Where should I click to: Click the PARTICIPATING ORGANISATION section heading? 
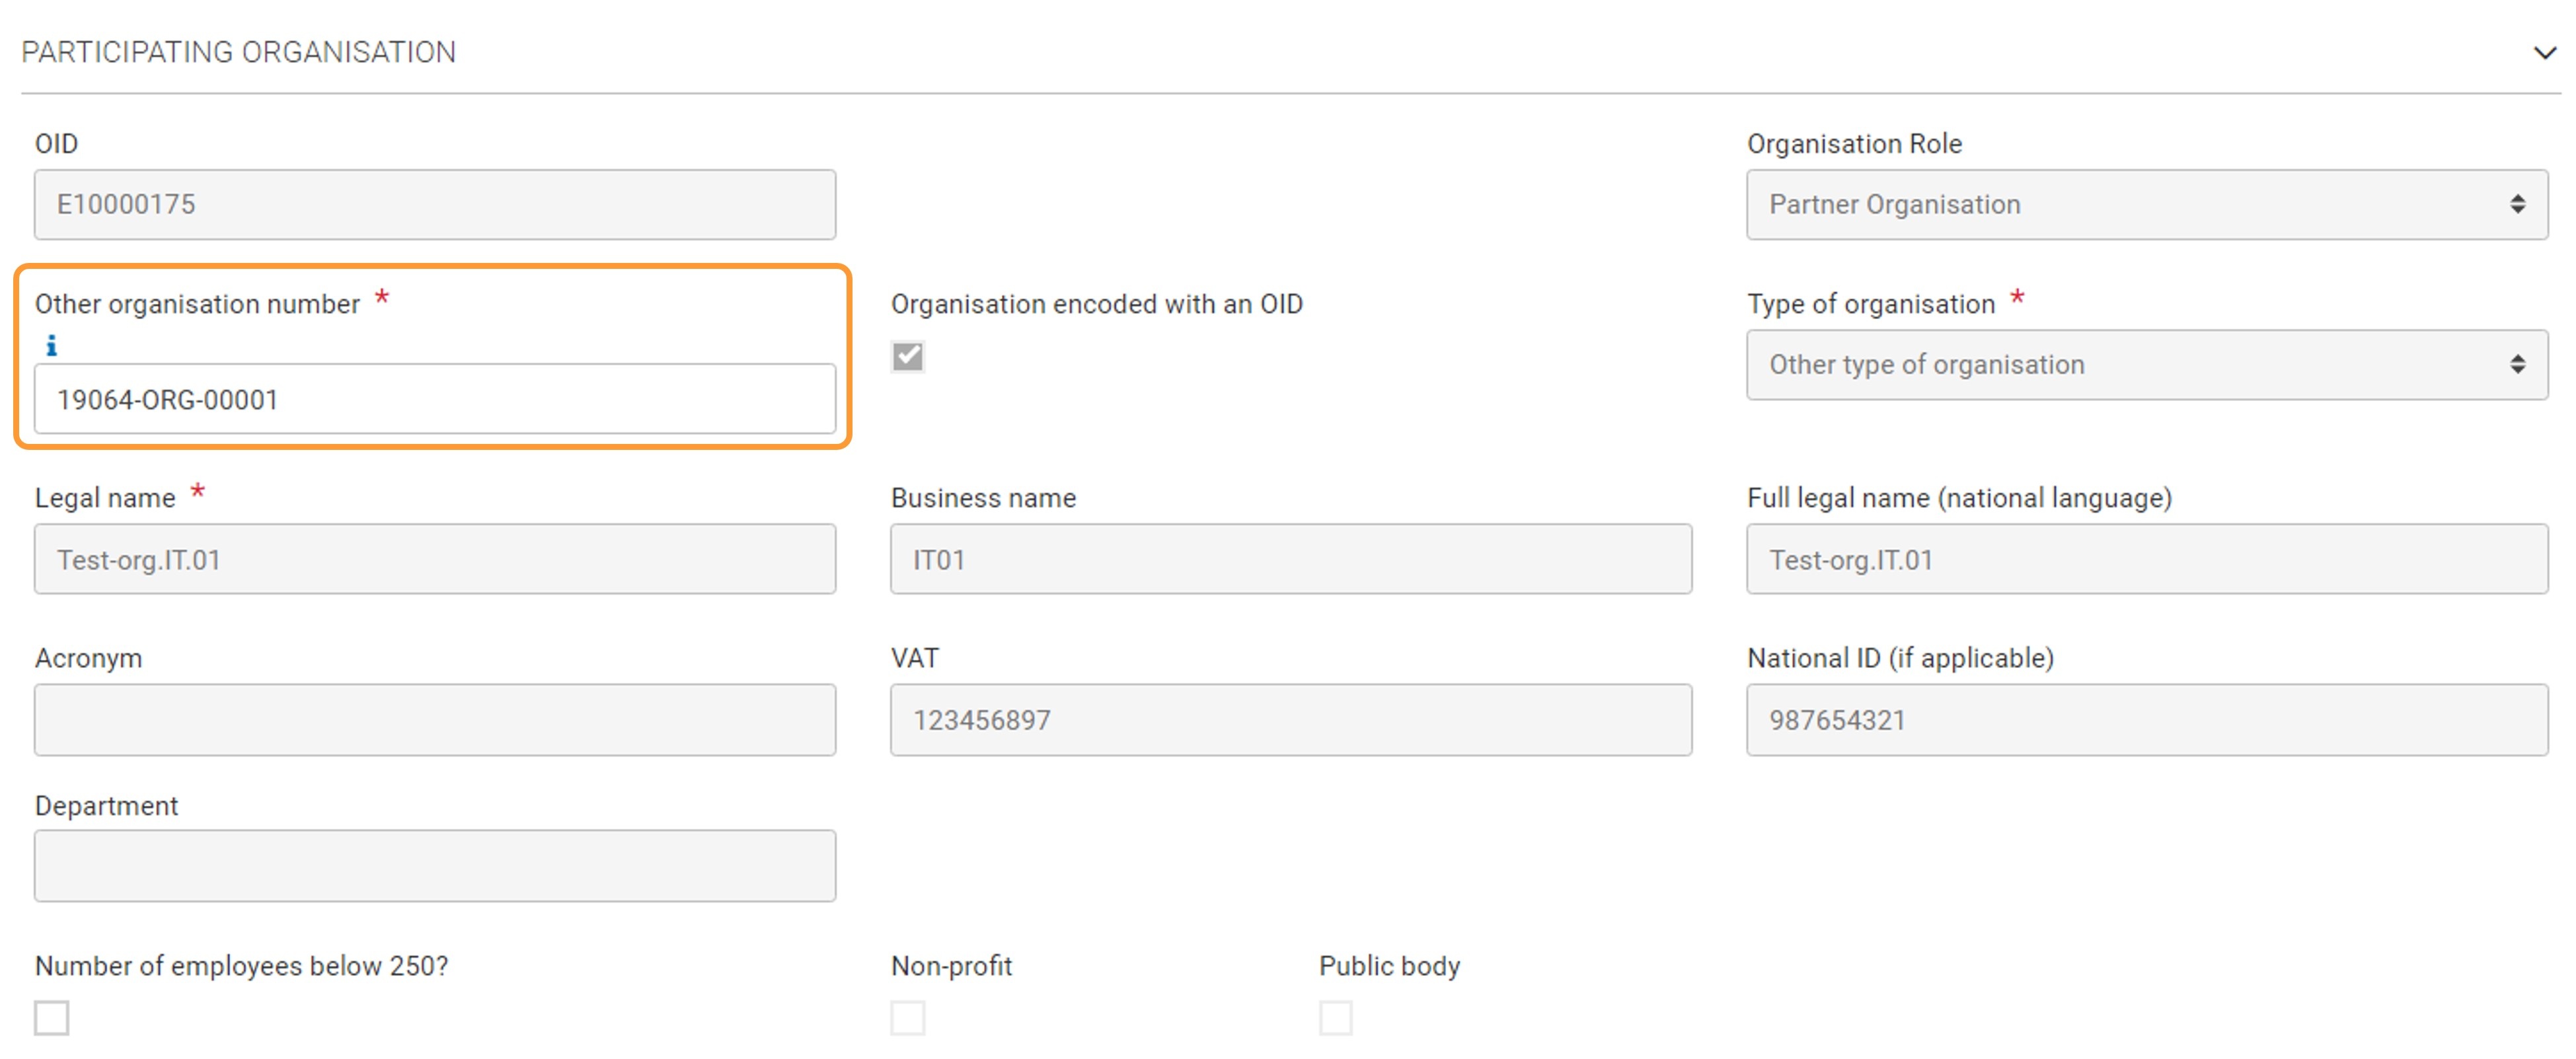point(238,52)
